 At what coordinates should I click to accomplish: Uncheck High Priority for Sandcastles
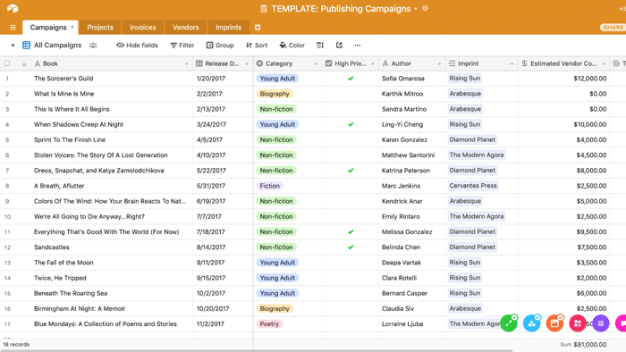pyautogui.click(x=351, y=247)
